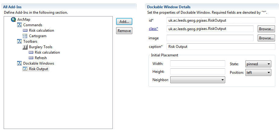This screenshot has height=132, width=279.
Task: Click the Height input field
Action: 198,72
